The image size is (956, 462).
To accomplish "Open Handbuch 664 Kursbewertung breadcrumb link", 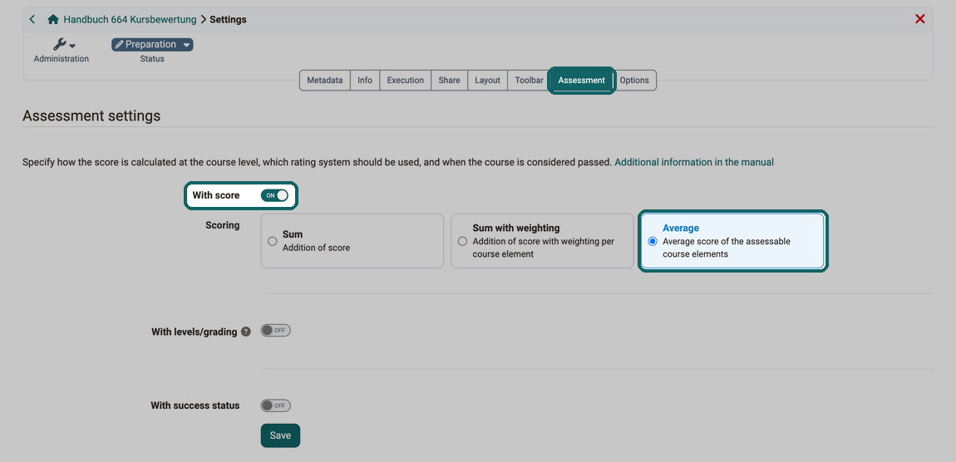I will tap(130, 19).
